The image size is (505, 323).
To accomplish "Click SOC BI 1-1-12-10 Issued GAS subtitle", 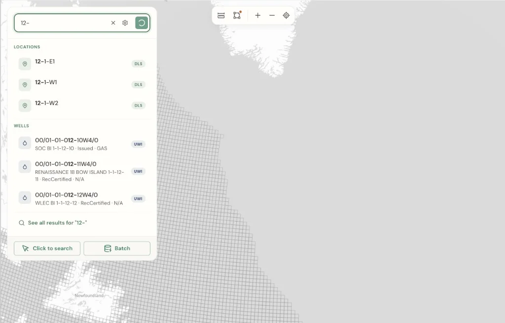I will click(71, 148).
